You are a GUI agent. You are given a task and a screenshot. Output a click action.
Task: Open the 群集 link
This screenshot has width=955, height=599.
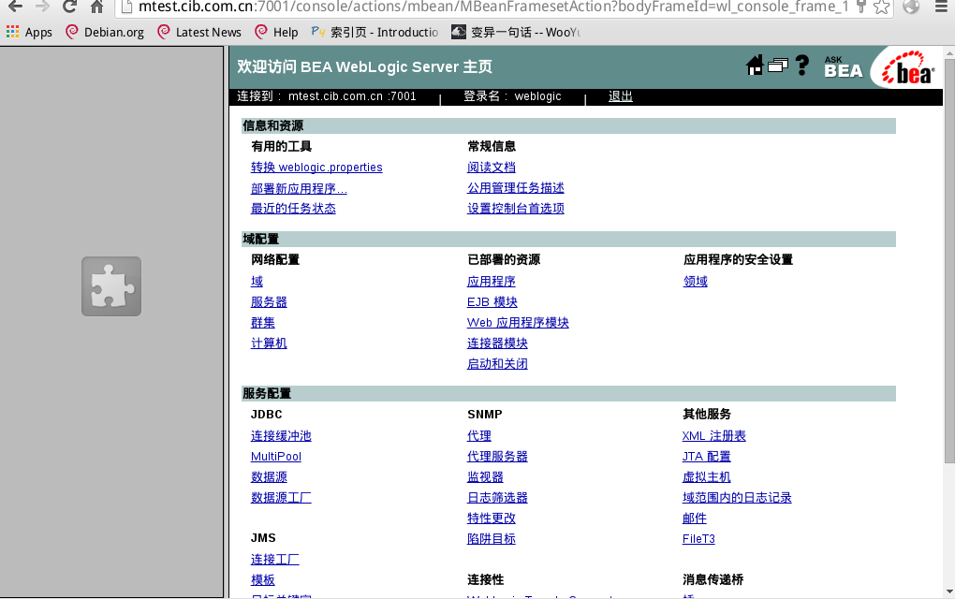(262, 323)
